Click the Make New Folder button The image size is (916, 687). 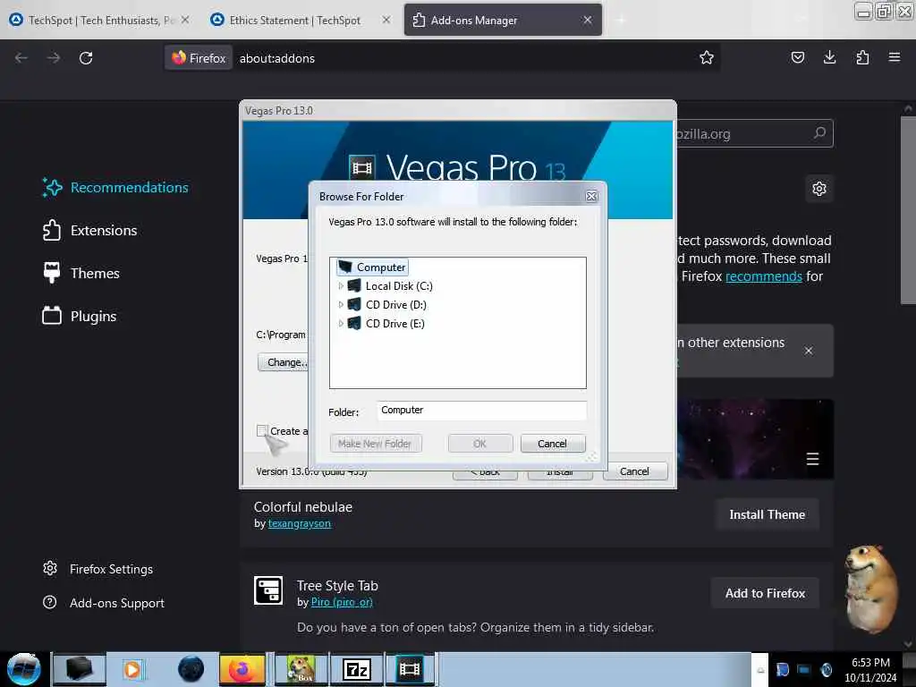[x=375, y=444]
